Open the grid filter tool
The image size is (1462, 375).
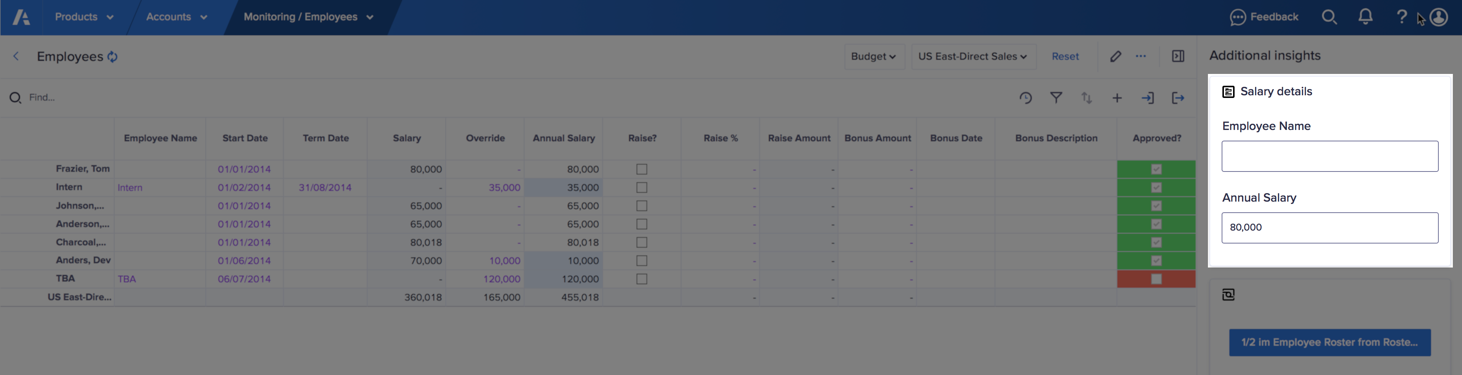point(1056,98)
